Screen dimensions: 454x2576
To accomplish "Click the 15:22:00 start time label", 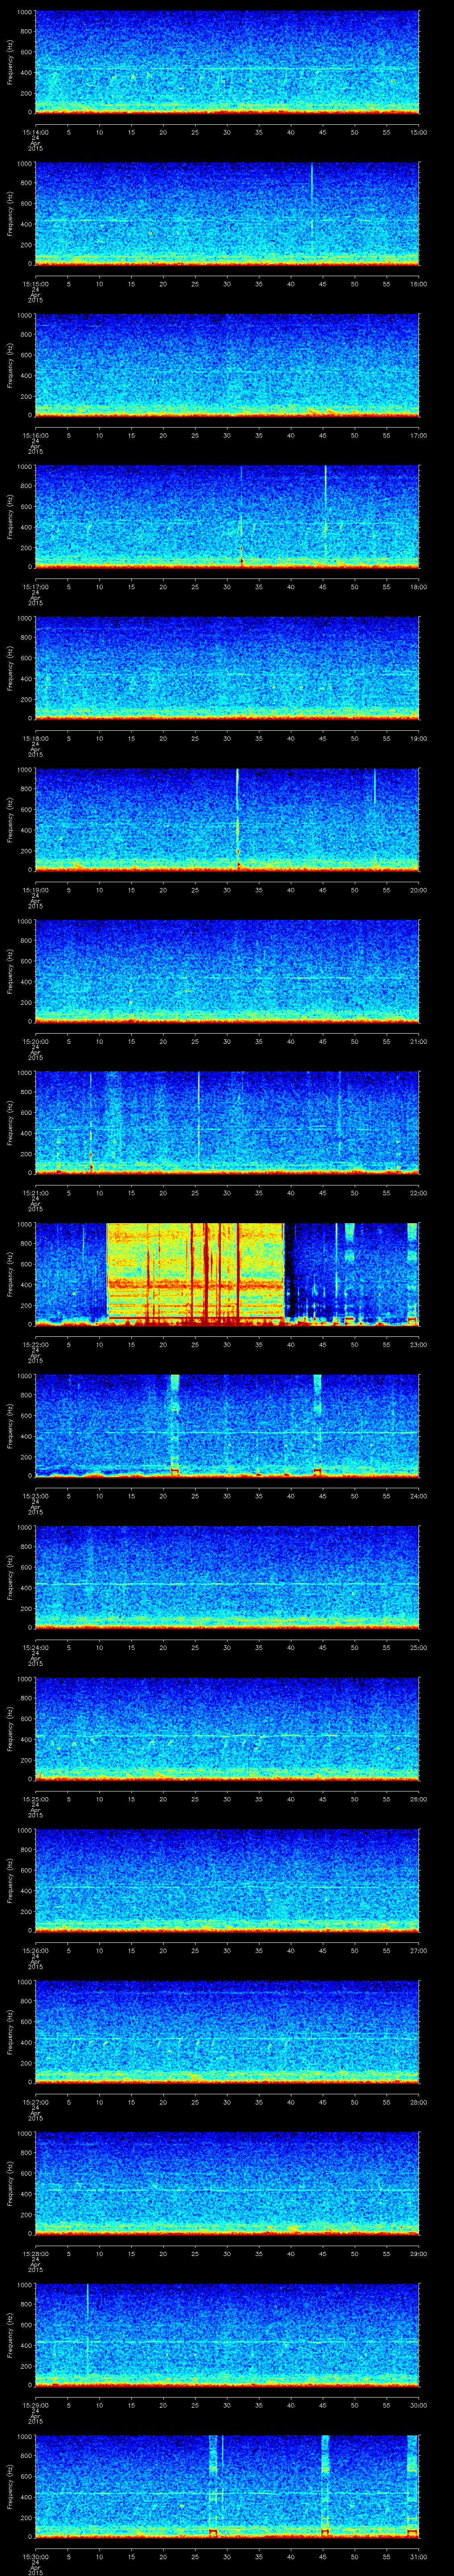I will [35, 1344].
